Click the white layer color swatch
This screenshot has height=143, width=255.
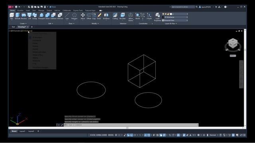(x=171, y=14)
